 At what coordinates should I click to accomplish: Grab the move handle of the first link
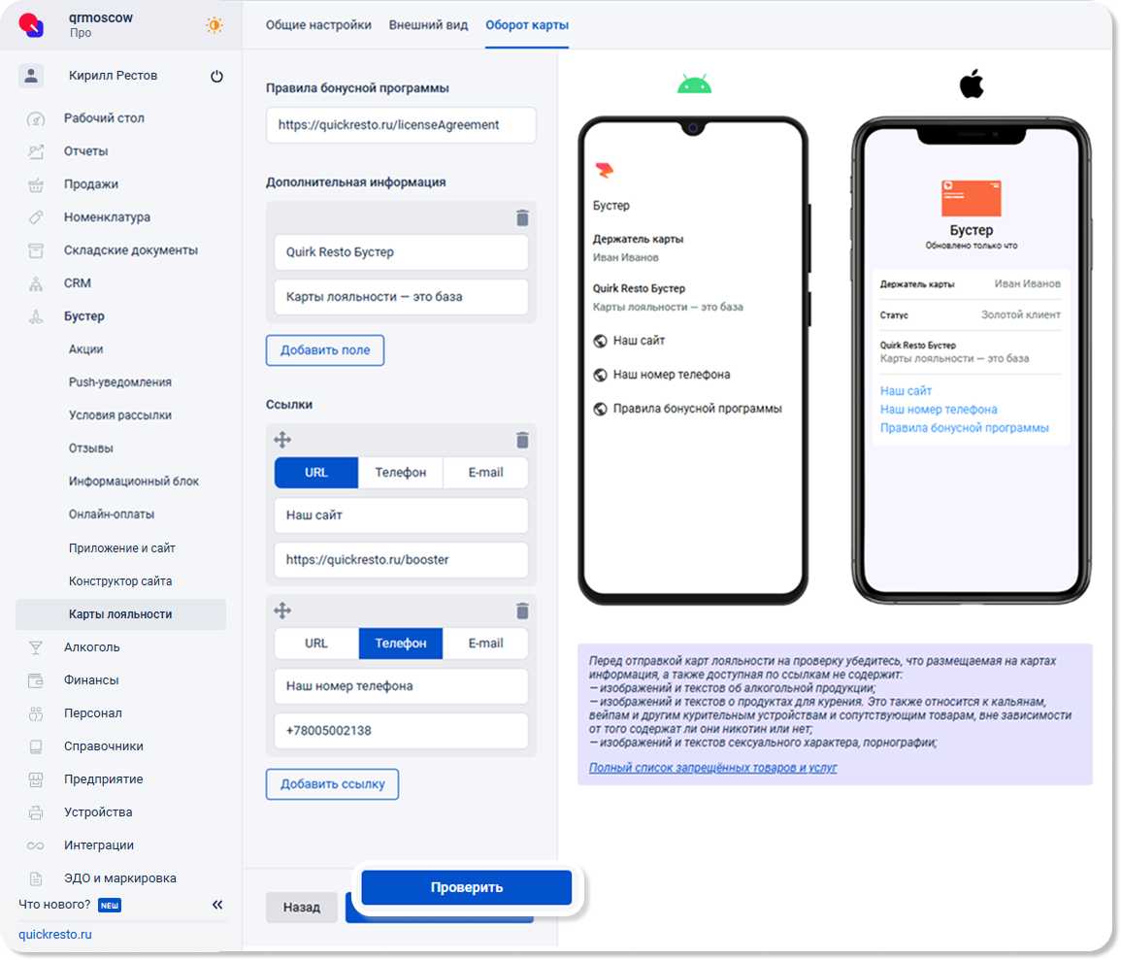tap(282, 440)
